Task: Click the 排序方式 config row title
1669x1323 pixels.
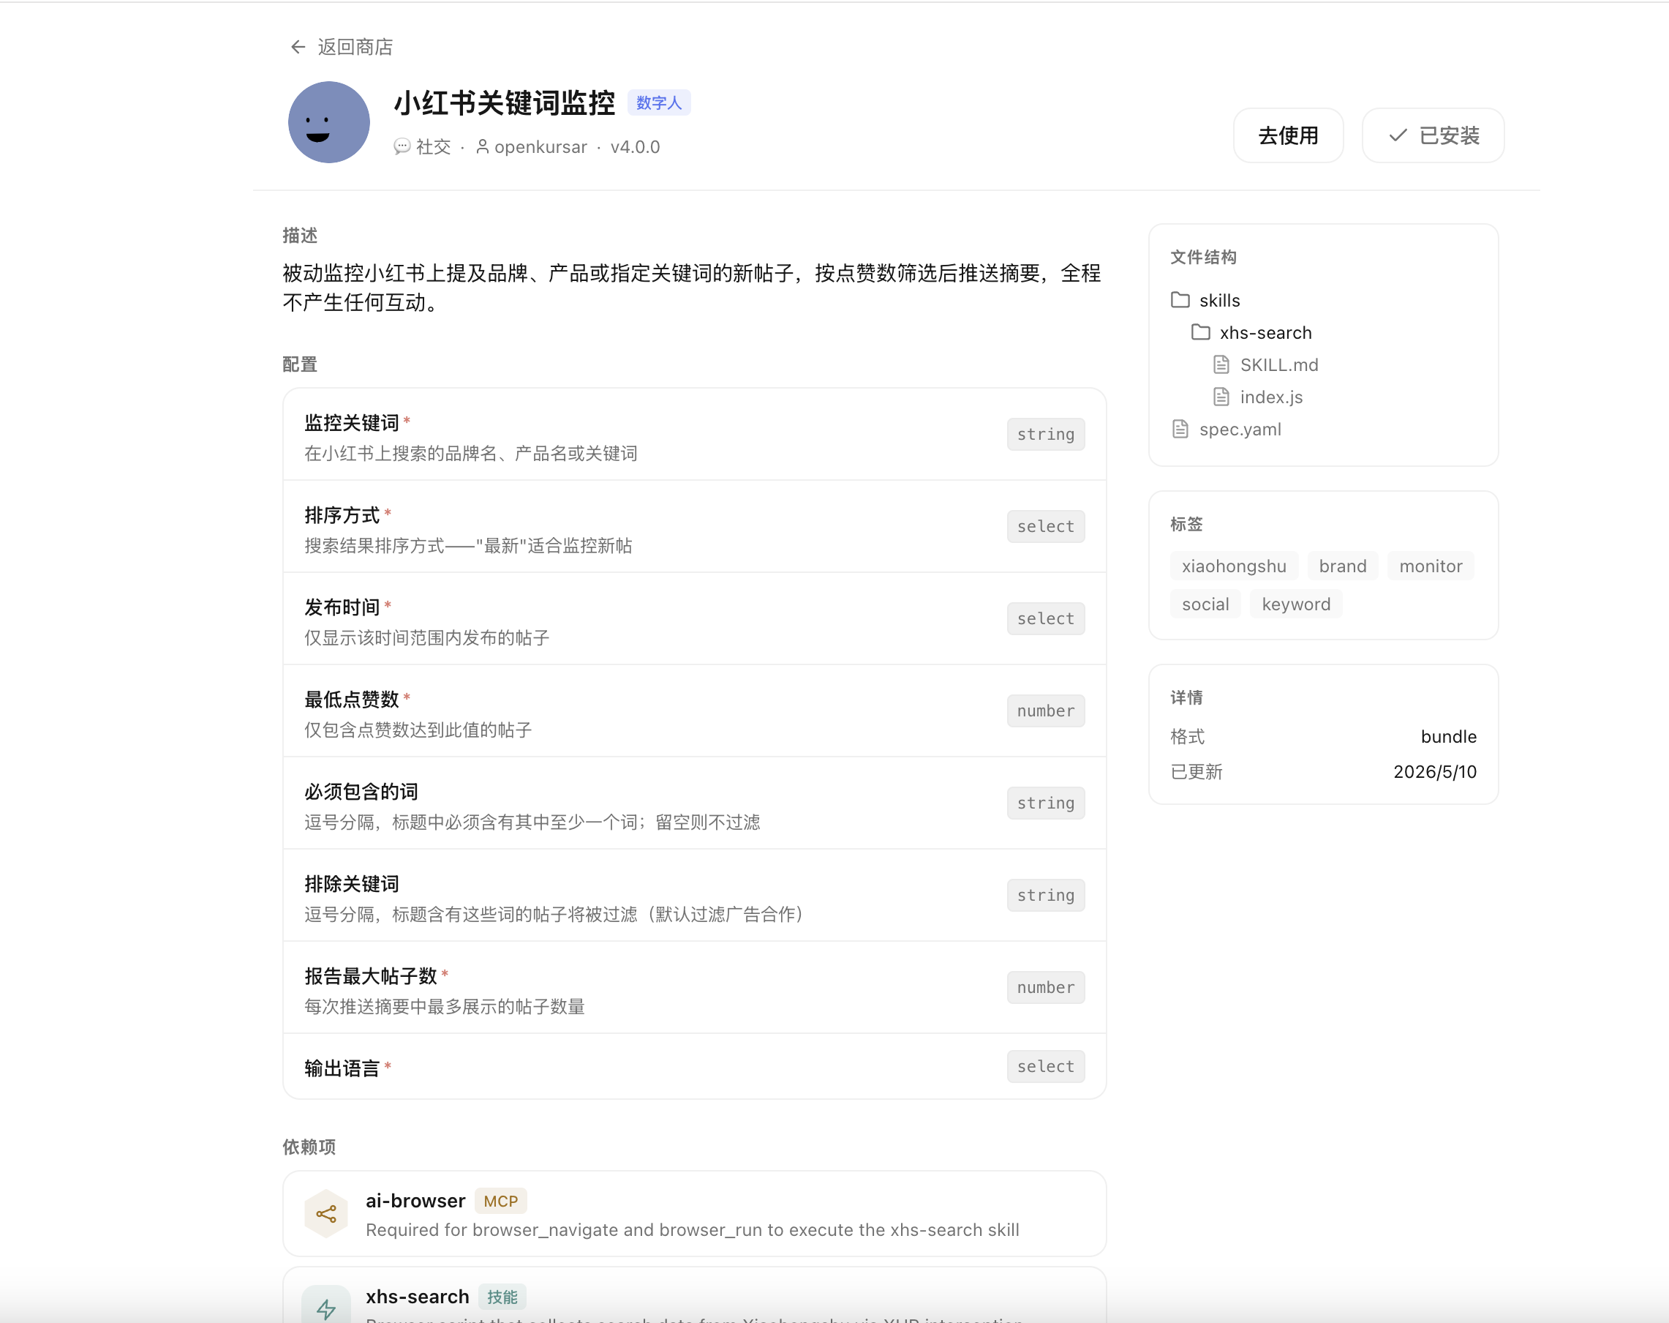Action: 342,514
